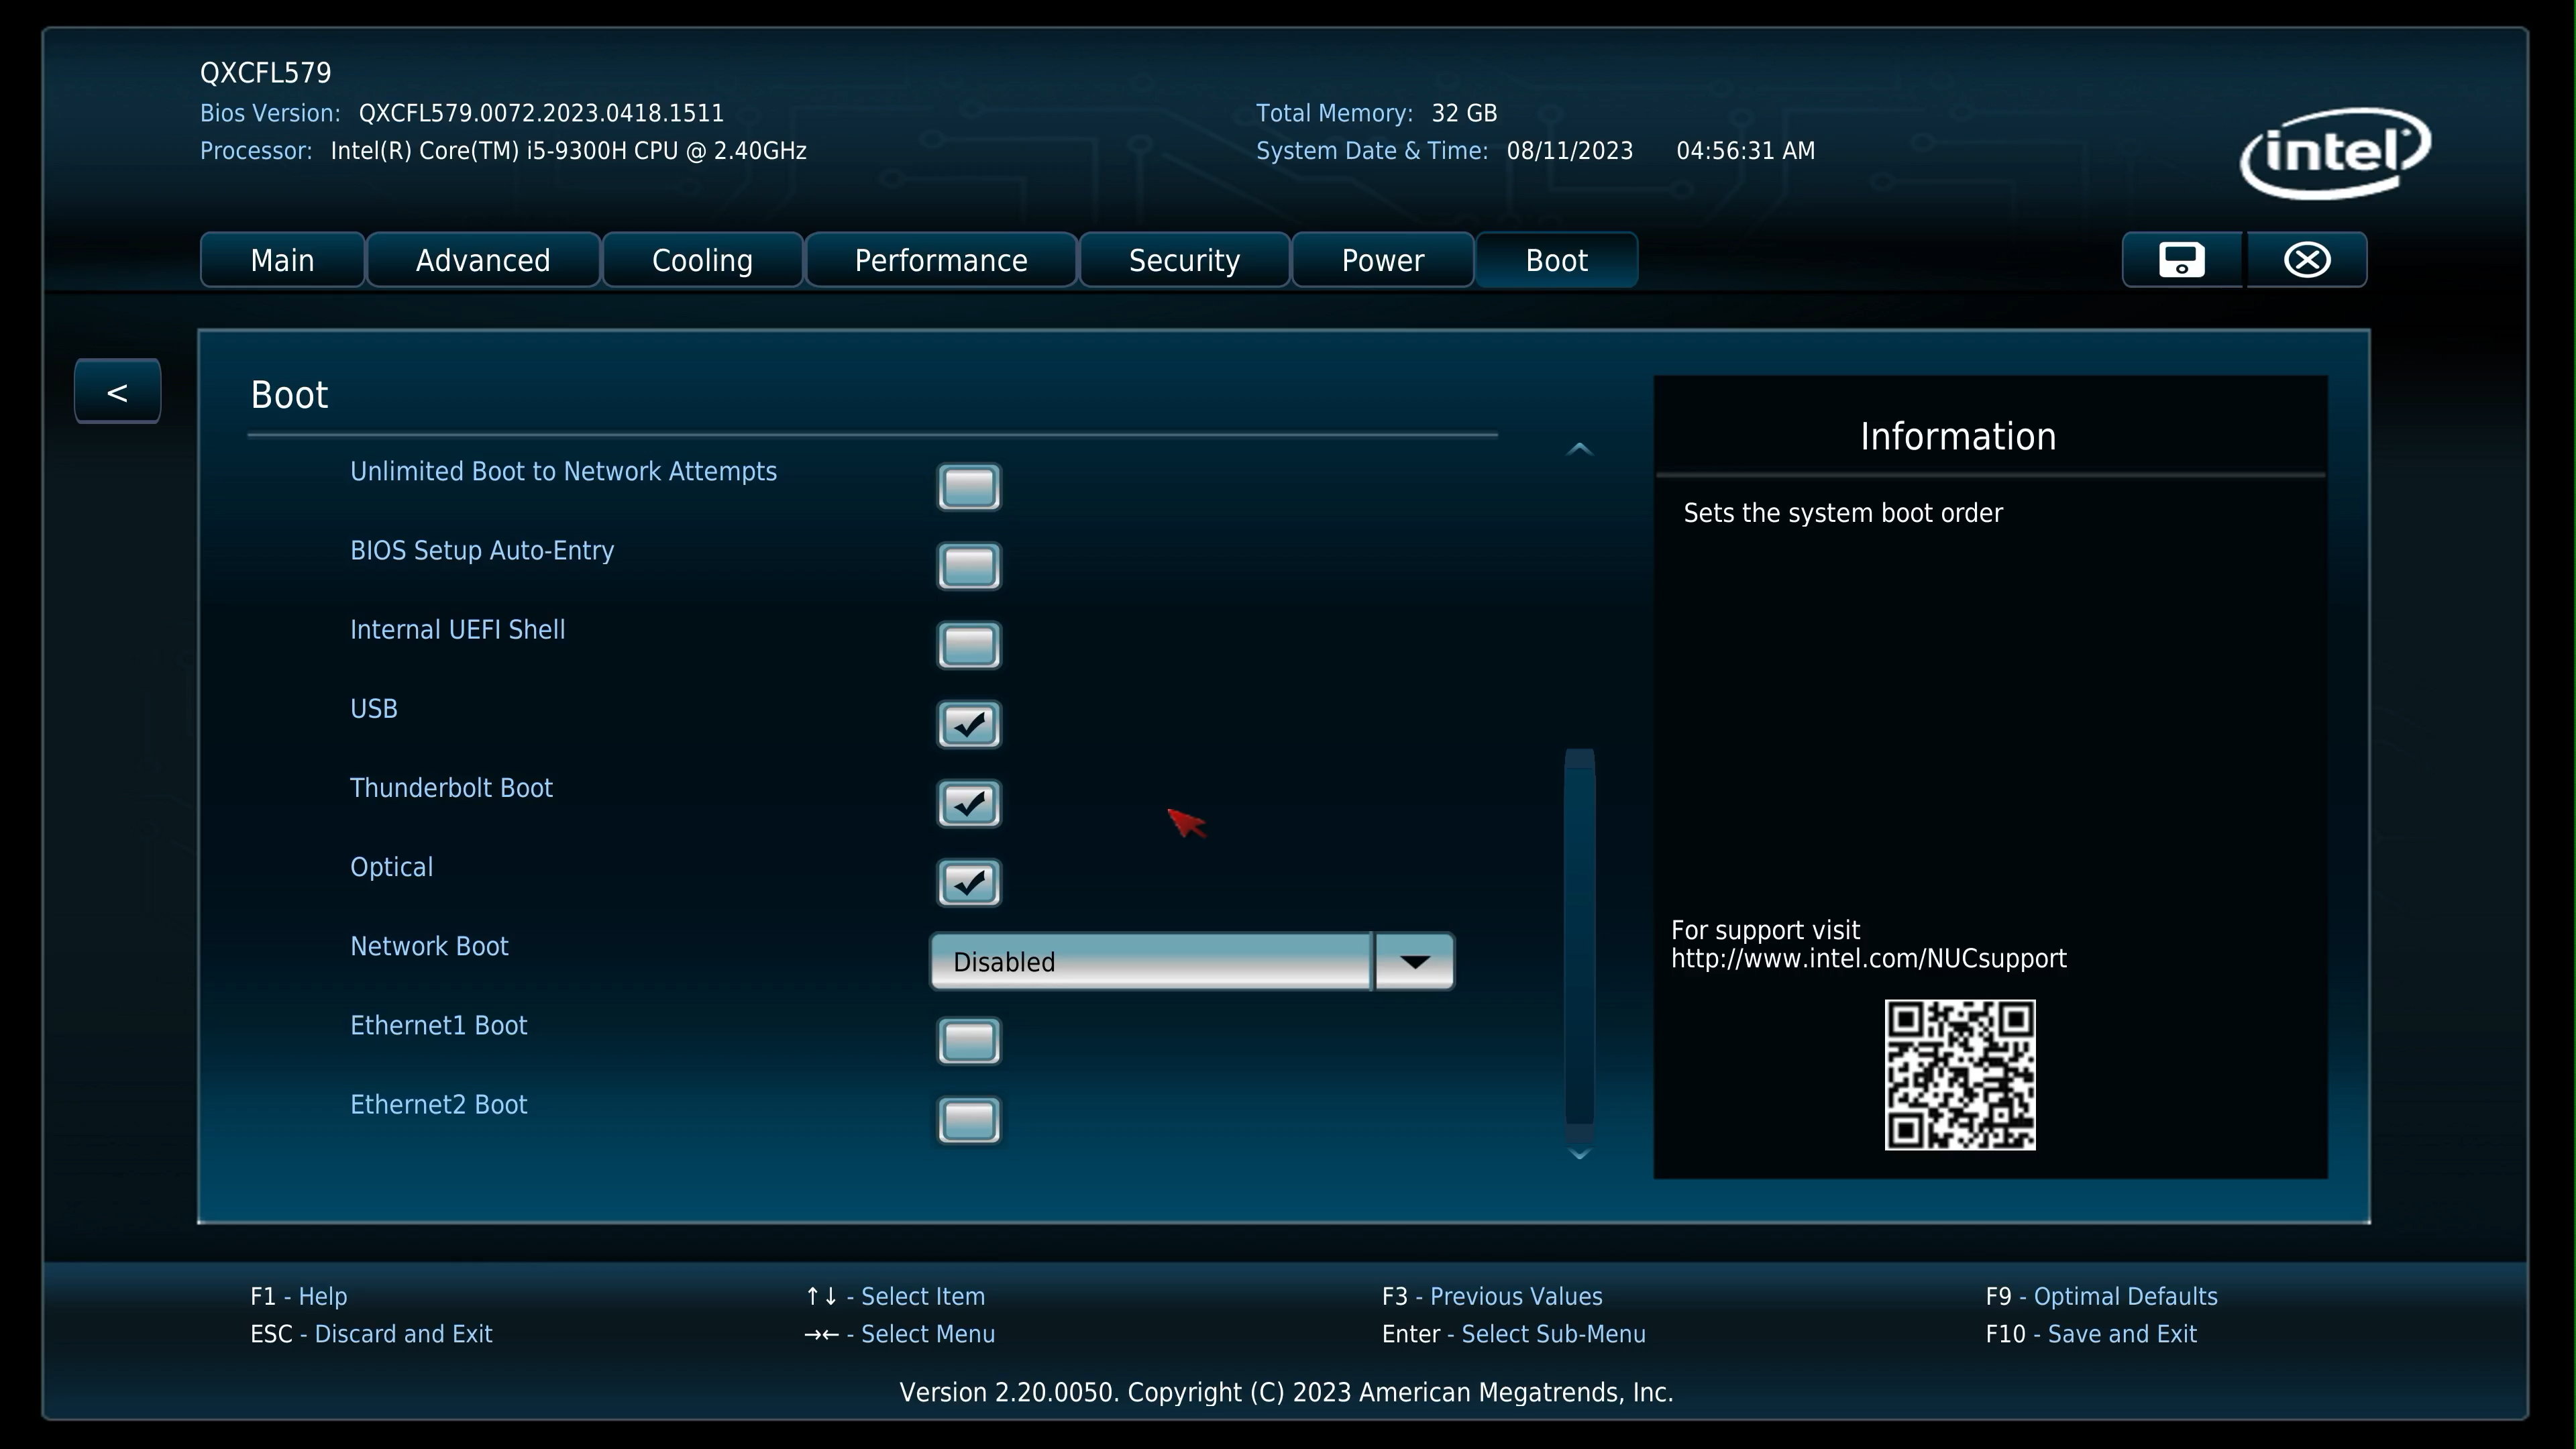Click the Network Boot Disabled field

[1150, 962]
